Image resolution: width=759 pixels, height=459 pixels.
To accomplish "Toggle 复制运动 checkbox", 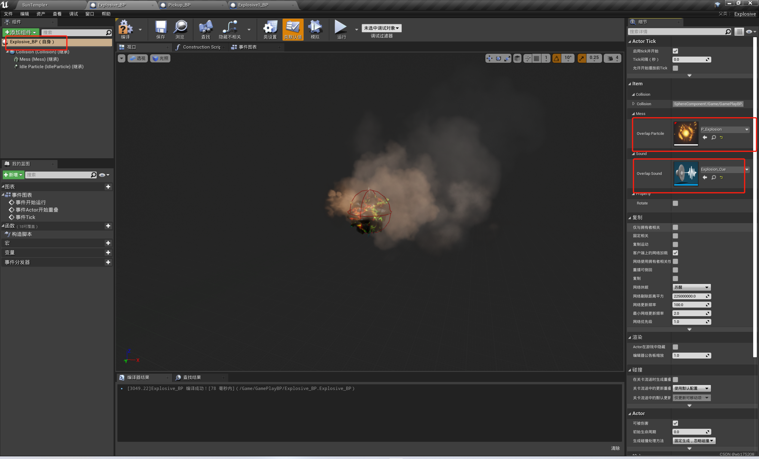I will [675, 244].
